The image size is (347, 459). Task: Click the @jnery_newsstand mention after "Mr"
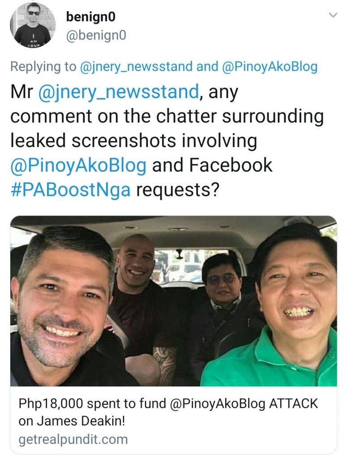click(x=119, y=92)
